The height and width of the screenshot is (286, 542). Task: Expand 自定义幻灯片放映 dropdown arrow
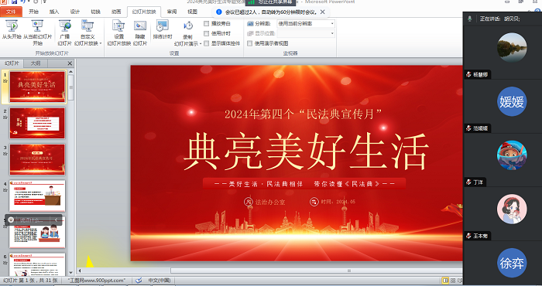pos(101,43)
